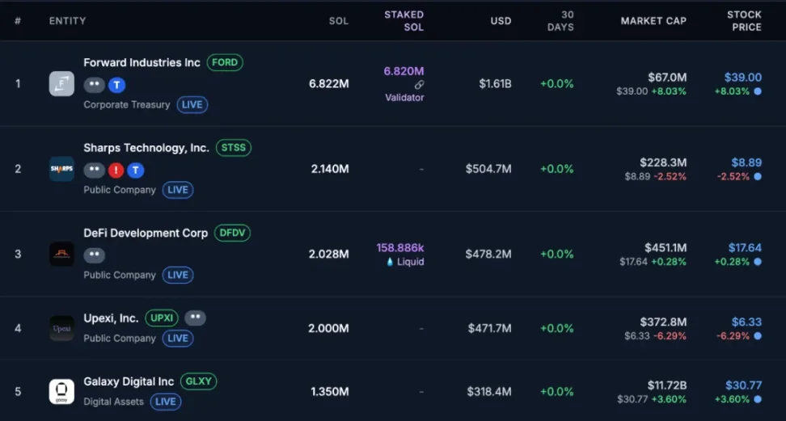Click the gray dots badge under DeFi Development Corp
The width and height of the screenshot is (786, 421).
pyautogui.click(x=95, y=255)
